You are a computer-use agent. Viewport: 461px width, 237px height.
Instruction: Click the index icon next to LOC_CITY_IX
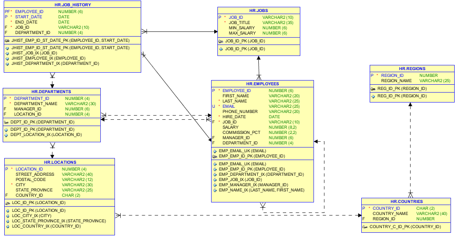tap(7, 216)
